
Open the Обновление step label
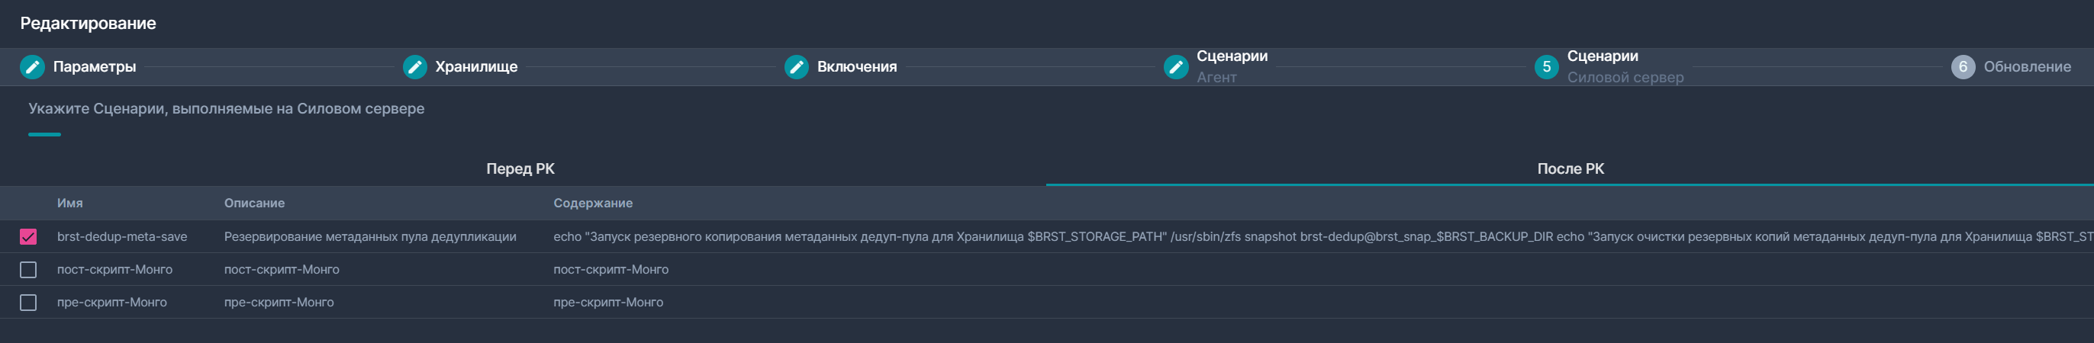pyautogui.click(x=2027, y=66)
